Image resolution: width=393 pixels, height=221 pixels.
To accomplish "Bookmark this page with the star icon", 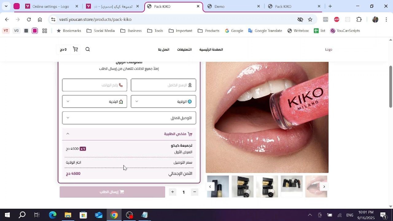I will pyautogui.click(x=310, y=19).
